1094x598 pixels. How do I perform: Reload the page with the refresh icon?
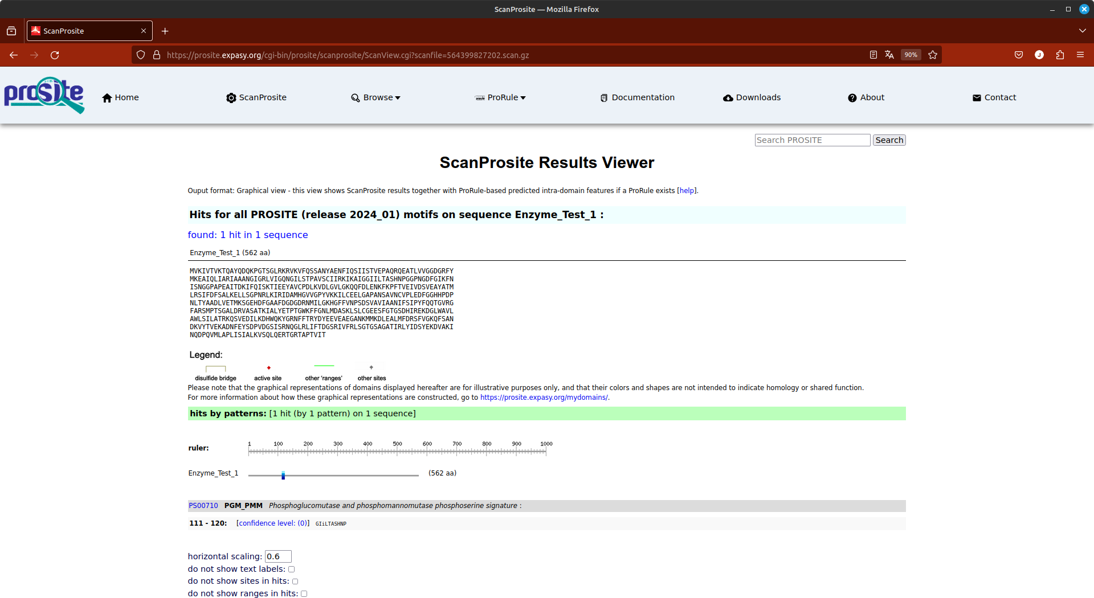tap(55, 55)
